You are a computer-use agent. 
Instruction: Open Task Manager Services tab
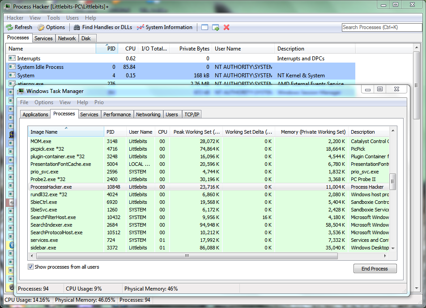tap(89, 114)
